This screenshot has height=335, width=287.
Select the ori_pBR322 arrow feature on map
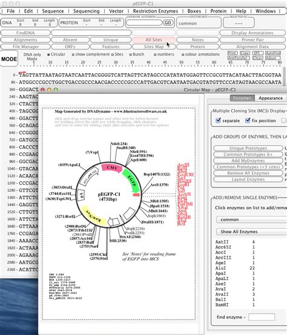point(90,176)
